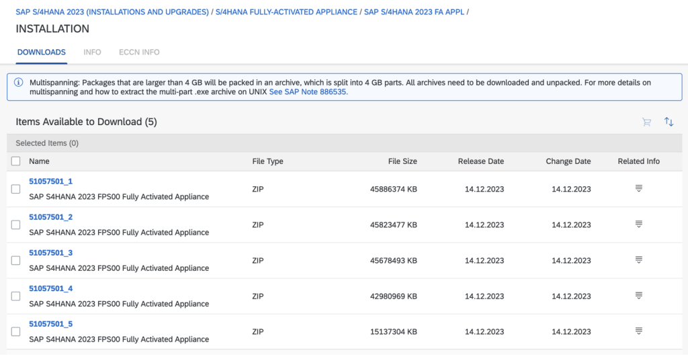This screenshot has height=357, width=688.
Task: Open the sort arrows icon
Action: (669, 122)
